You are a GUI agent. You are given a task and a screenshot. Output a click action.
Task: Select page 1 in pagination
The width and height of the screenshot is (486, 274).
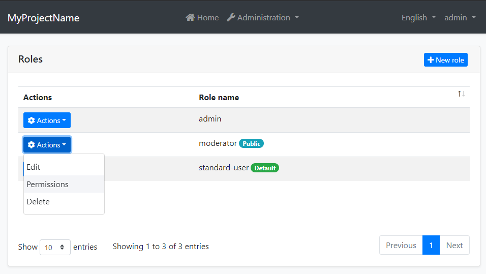point(431,246)
